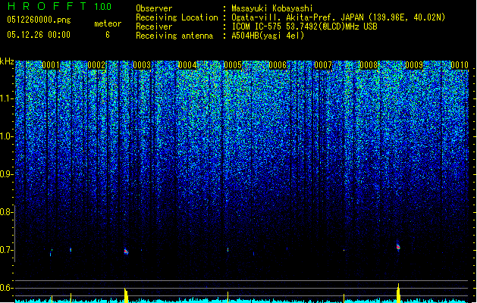Click the Receiving Location field label

[x=177, y=17]
